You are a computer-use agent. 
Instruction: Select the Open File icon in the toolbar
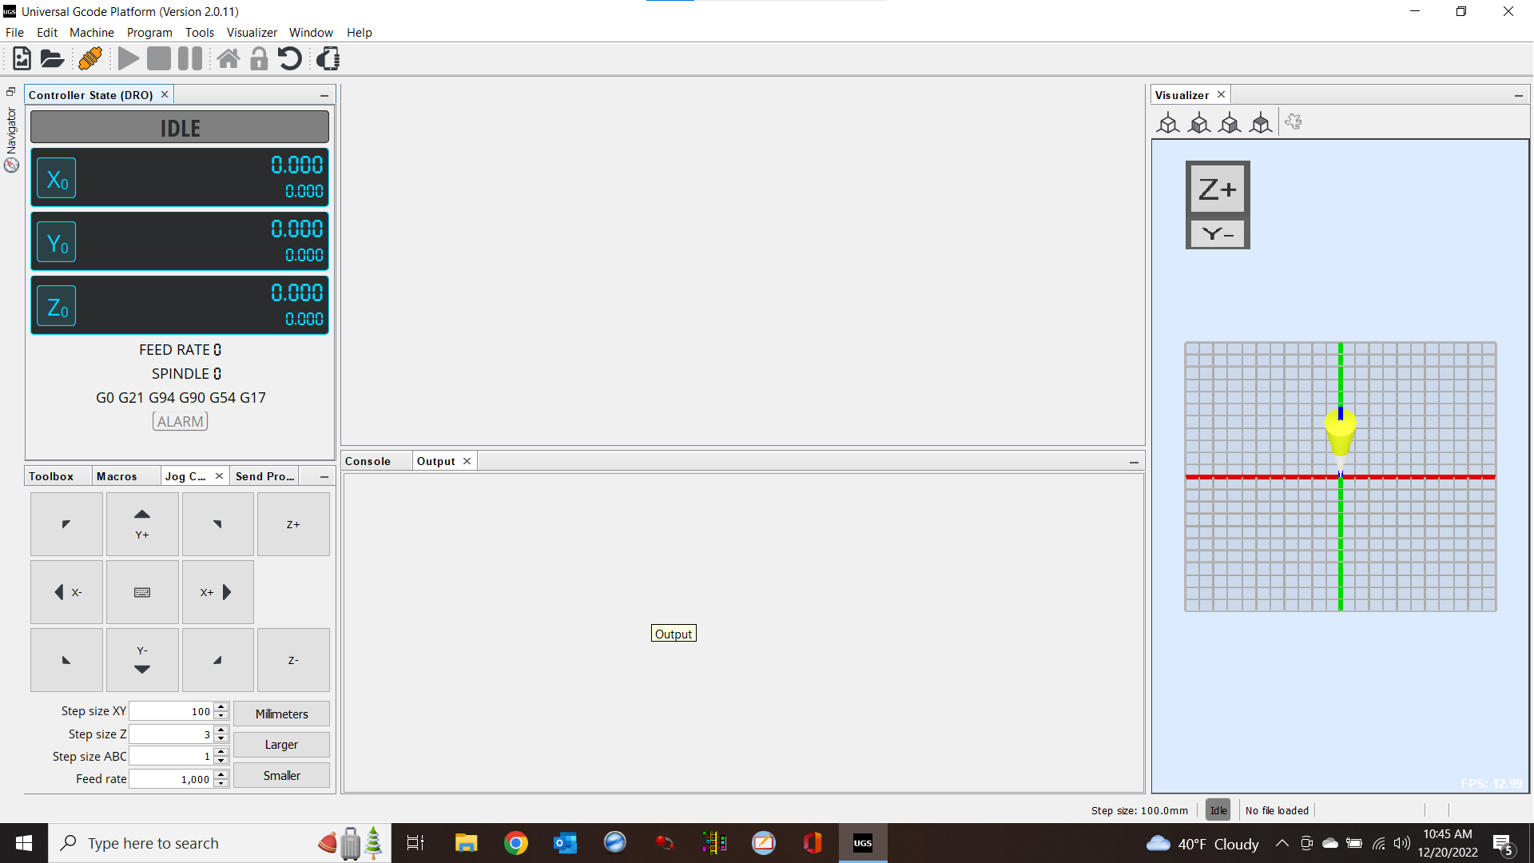[x=52, y=58]
